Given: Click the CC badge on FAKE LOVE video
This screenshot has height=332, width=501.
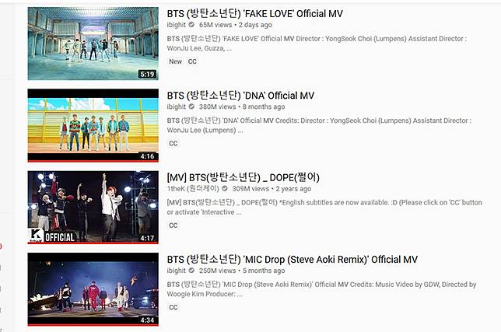Looking at the screenshot, I should point(192,61).
